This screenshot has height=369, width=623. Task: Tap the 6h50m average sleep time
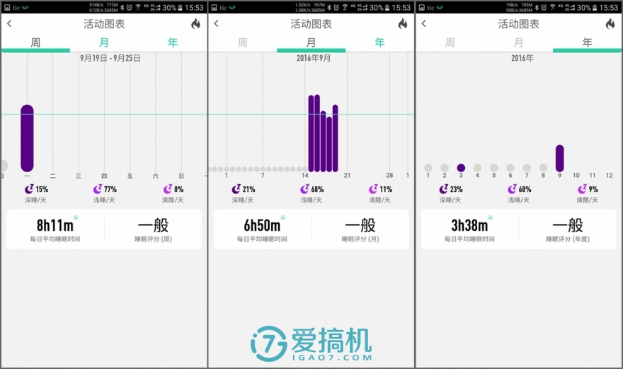pyautogui.click(x=262, y=225)
